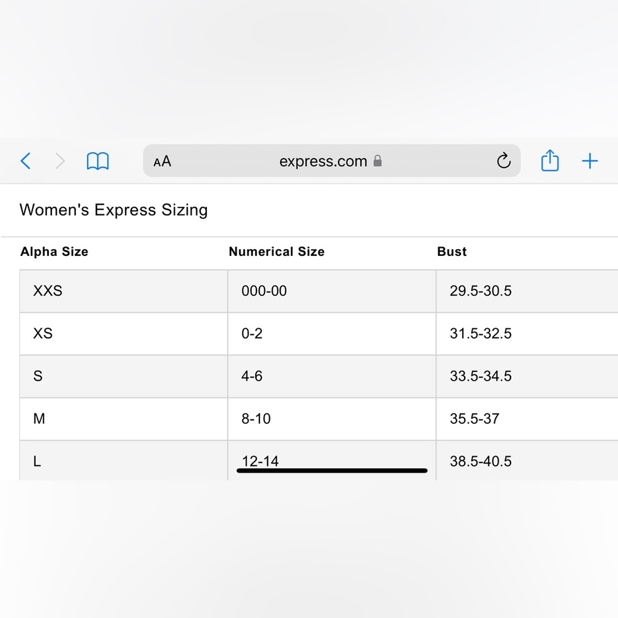Select the L alpha size cell
The height and width of the screenshot is (618, 618).
tap(124, 460)
